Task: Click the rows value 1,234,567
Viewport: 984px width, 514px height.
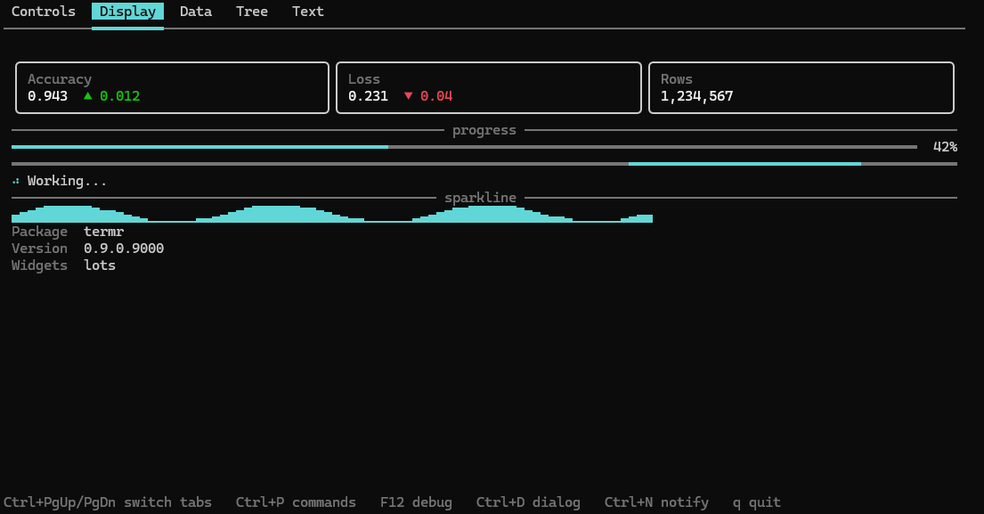Action: coord(696,96)
